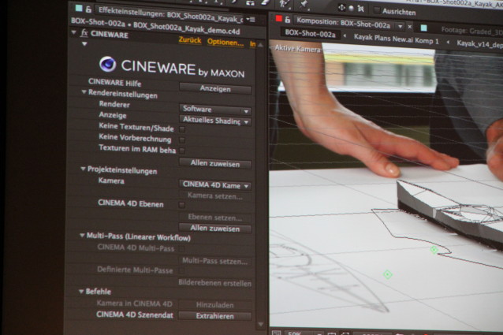The height and width of the screenshot is (335, 503).
Task: Open the Footage: Graded tab
Action: pyautogui.click(x=471, y=31)
